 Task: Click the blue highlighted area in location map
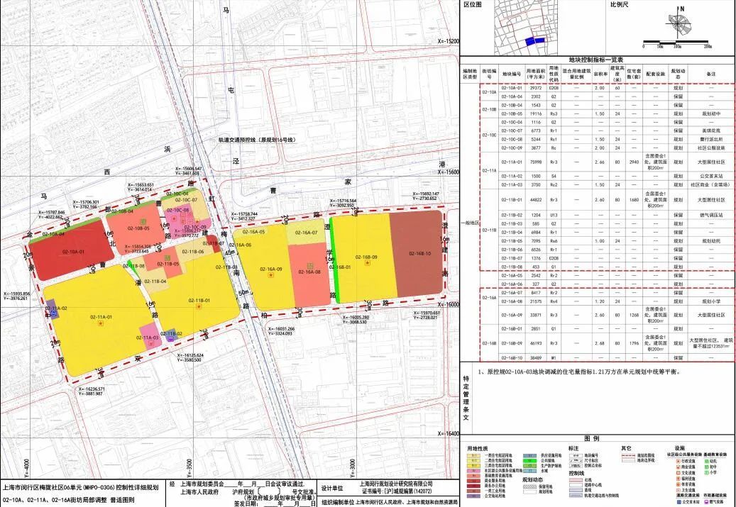coord(536,41)
